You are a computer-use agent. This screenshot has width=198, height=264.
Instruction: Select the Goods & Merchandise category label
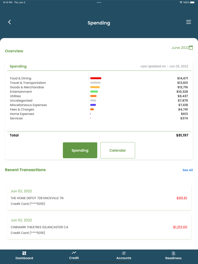click(x=27, y=87)
